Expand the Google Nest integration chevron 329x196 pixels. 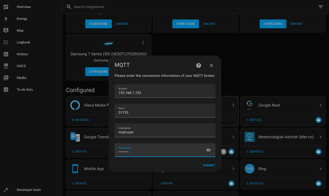[320, 105]
